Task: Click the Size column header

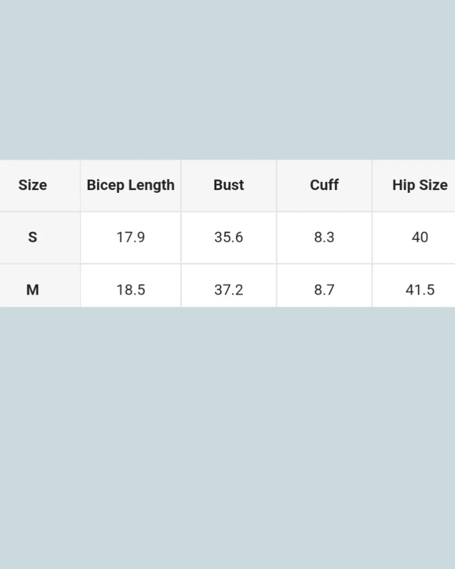Action: coord(32,185)
